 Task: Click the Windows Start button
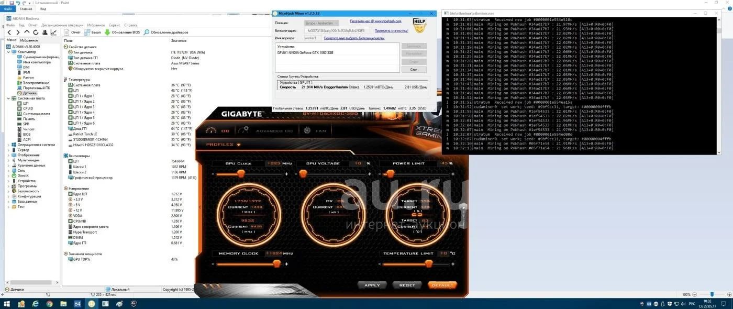coord(8,304)
